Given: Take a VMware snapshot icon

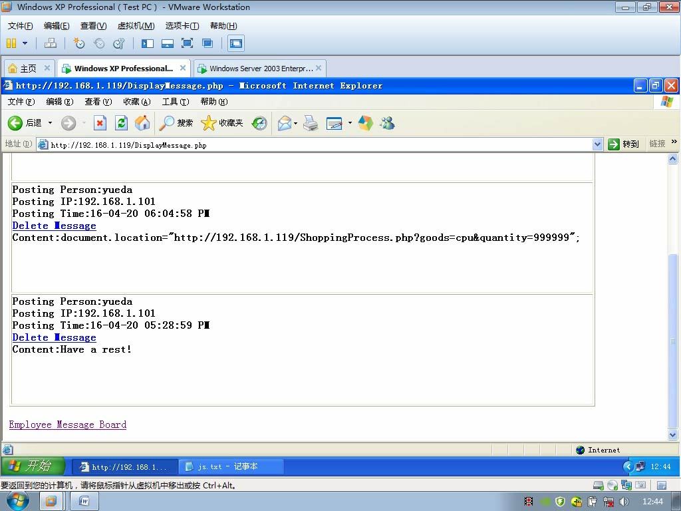Looking at the screenshot, I should (x=79, y=43).
